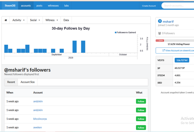Click the followers group icon
The image size is (194, 132).
160,33
